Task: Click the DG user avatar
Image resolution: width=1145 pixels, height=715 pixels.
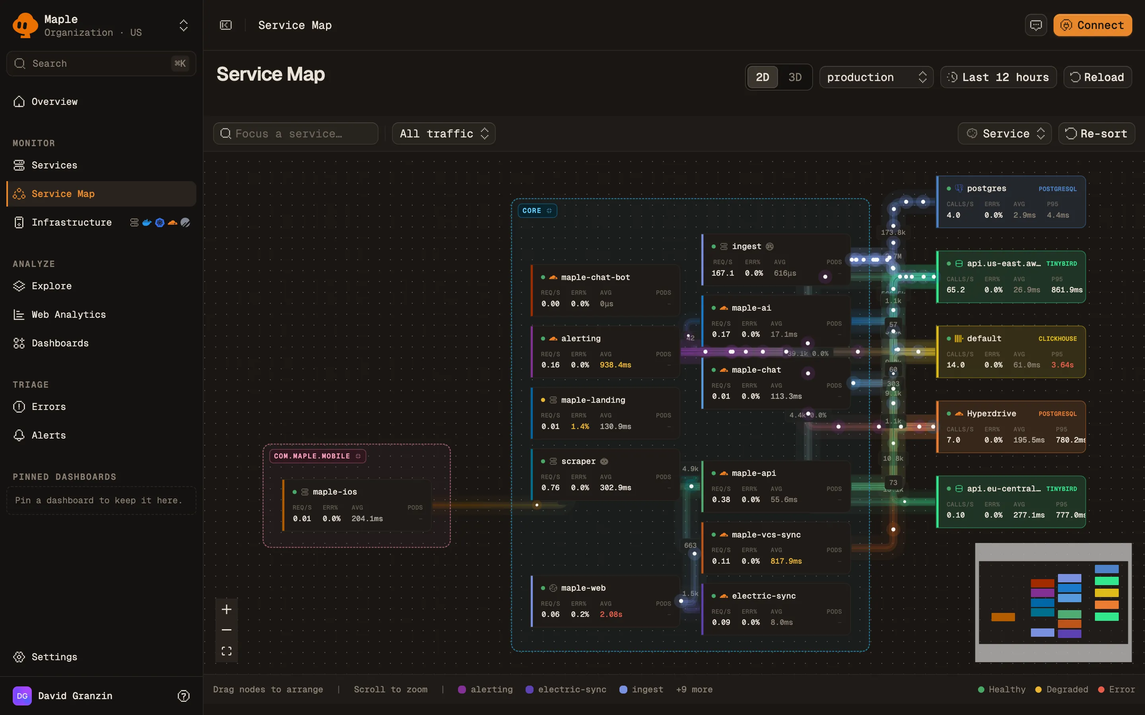Action: pyautogui.click(x=22, y=696)
